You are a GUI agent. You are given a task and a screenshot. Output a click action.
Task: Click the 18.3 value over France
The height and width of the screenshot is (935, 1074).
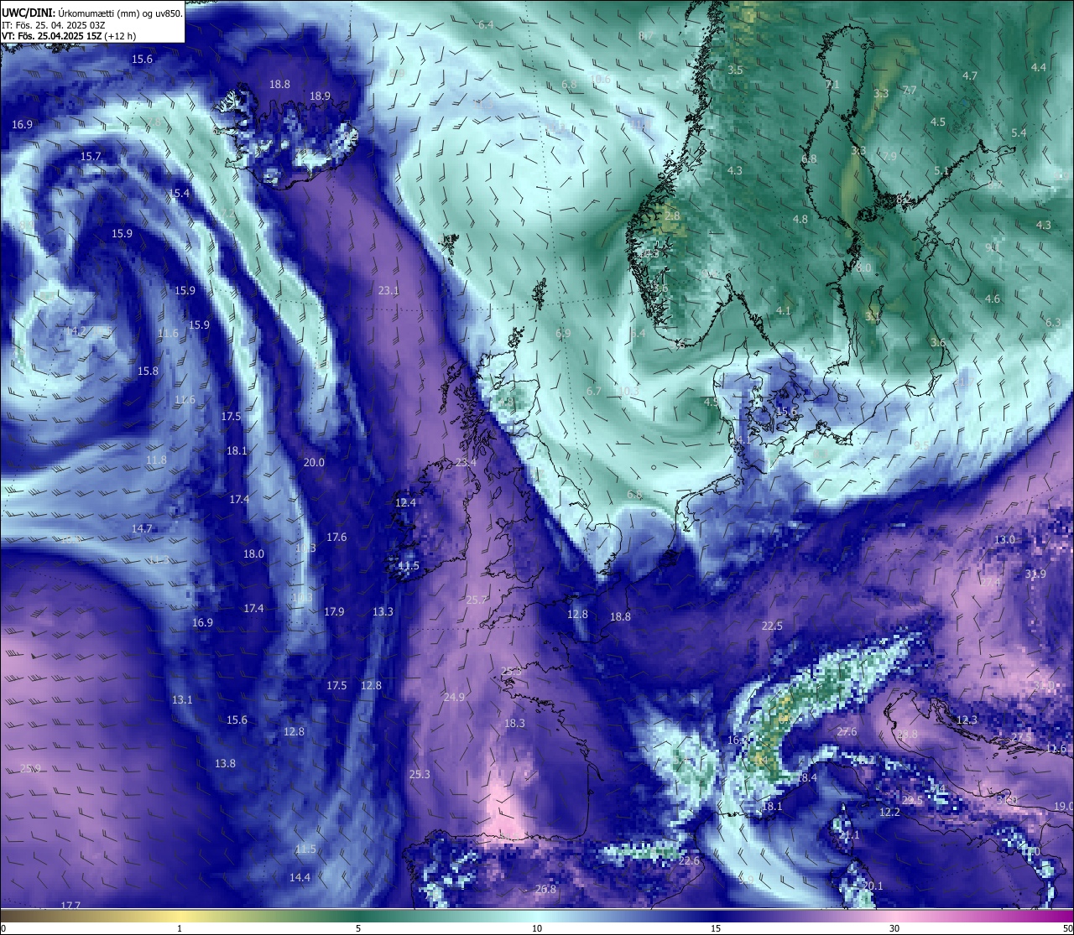pyautogui.click(x=514, y=724)
